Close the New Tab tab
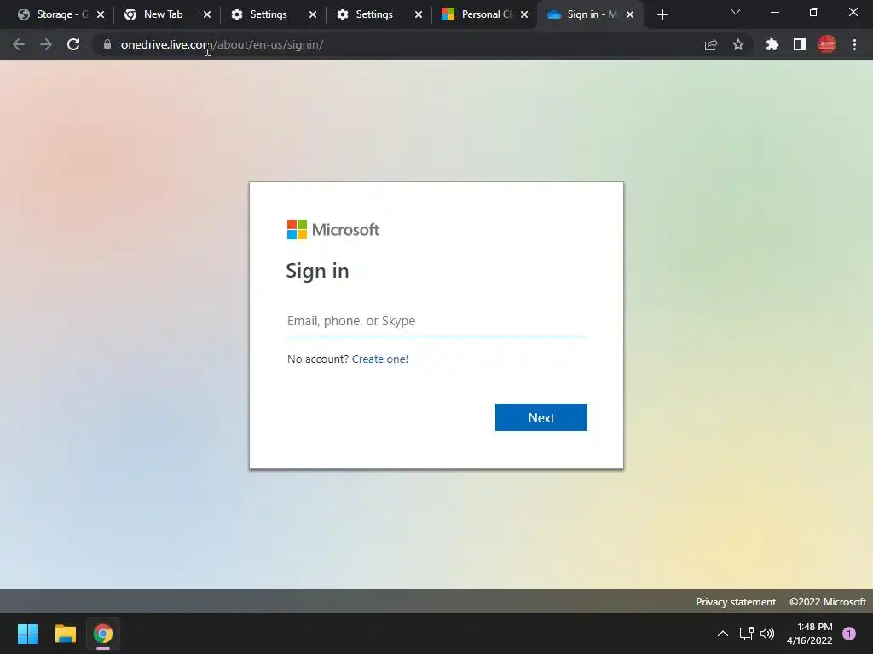This screenshot has height=654, width=873. (x=207, y=14)
